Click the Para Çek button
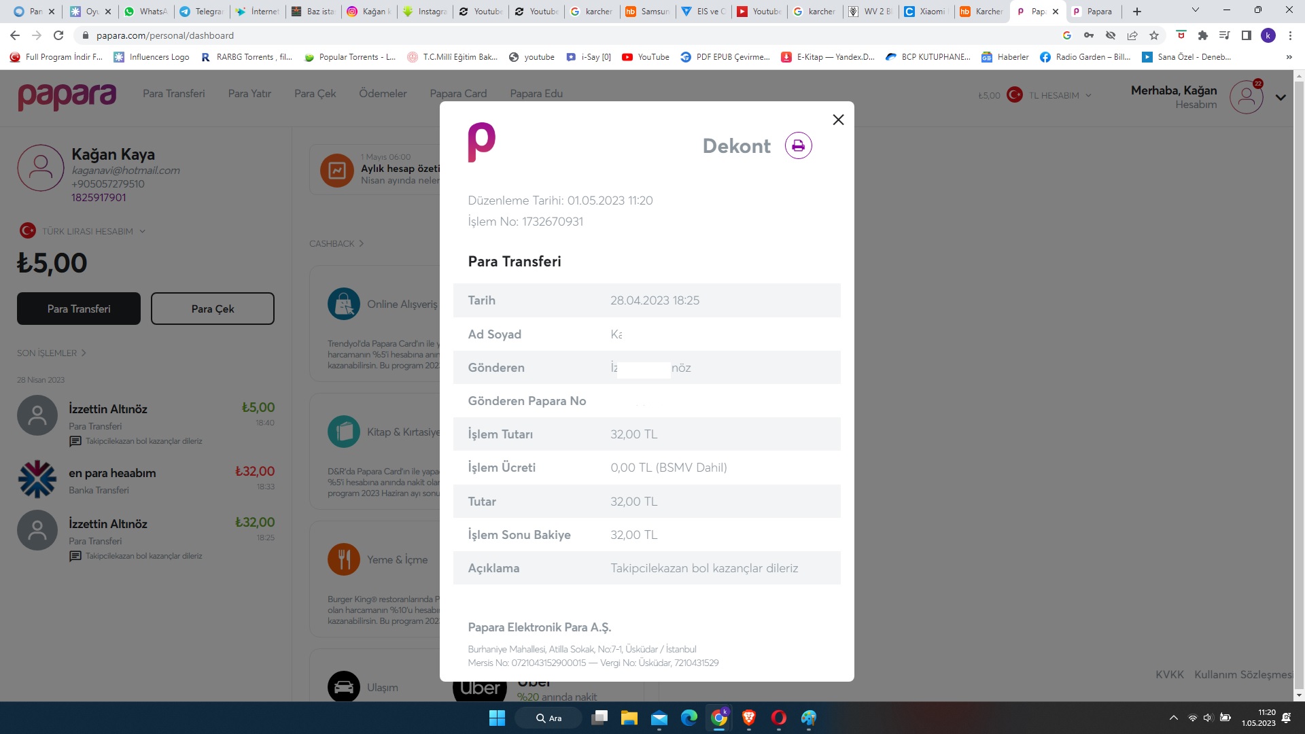Image resolution: width=1305 pixels, height=734 pixels. pos(212,309)
